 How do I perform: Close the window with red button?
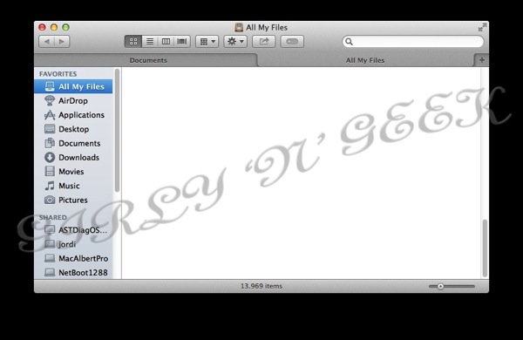pos(42,27)
